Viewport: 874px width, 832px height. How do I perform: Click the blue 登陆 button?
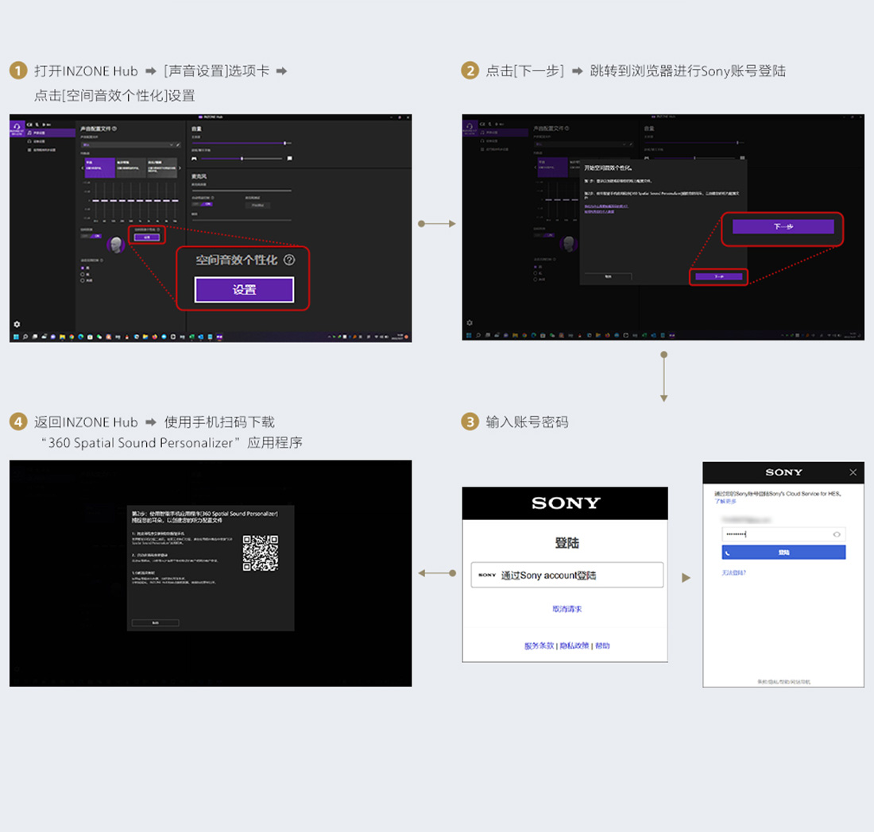click(783, 552)
